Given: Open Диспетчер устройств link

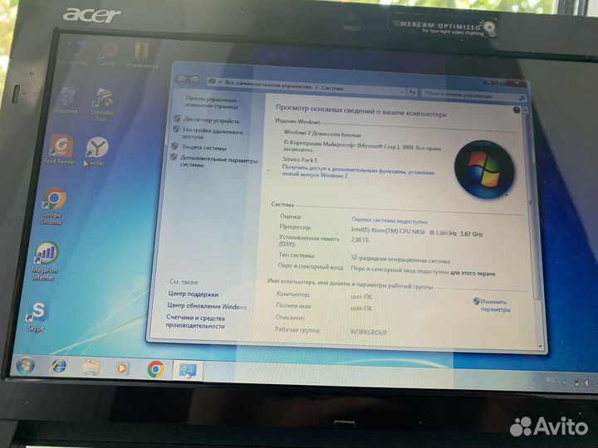Looking at the screenshot, I should (211, 120).
